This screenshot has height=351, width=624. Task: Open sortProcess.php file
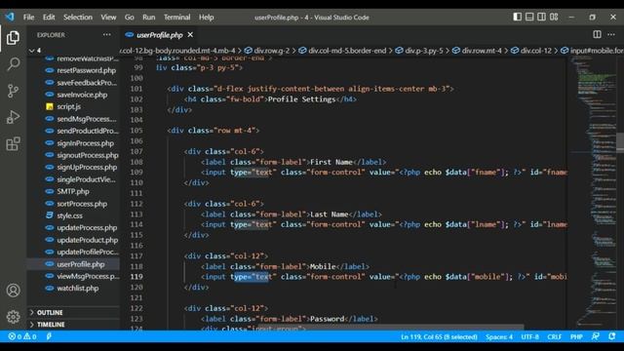tap(82, 204)
